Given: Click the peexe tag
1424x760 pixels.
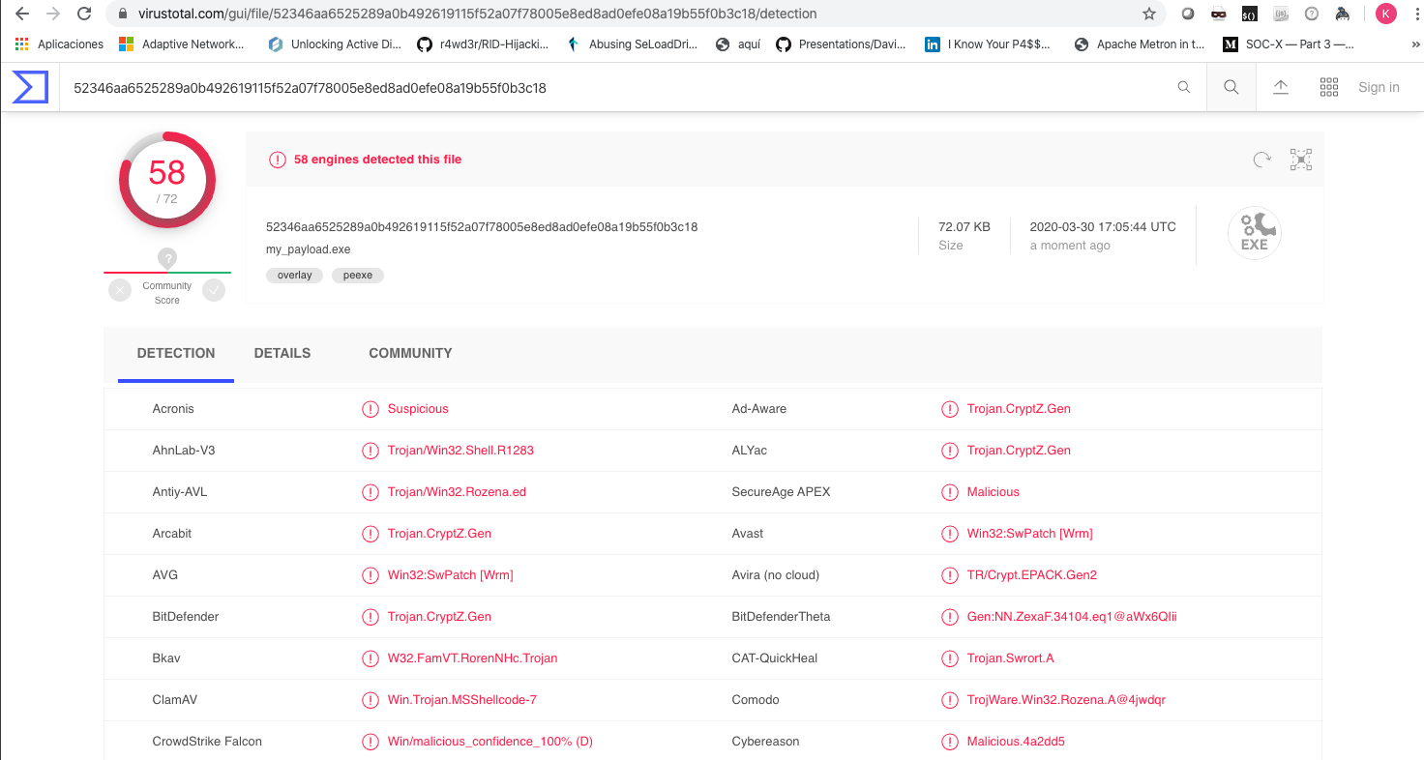Looking at the screenshot, I should (x=358, y=276).
